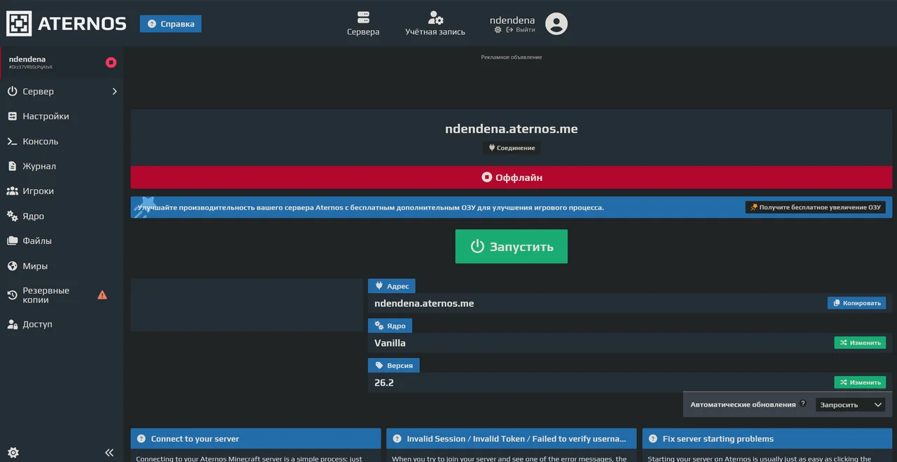Open Файлы files page
Image resolution: width=897 pixels, height=462 pixels.
point(62,240)
